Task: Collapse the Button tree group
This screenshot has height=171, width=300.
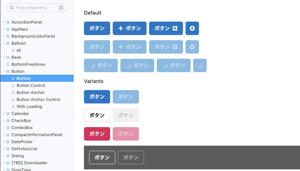Action: [x=4, y=72]
